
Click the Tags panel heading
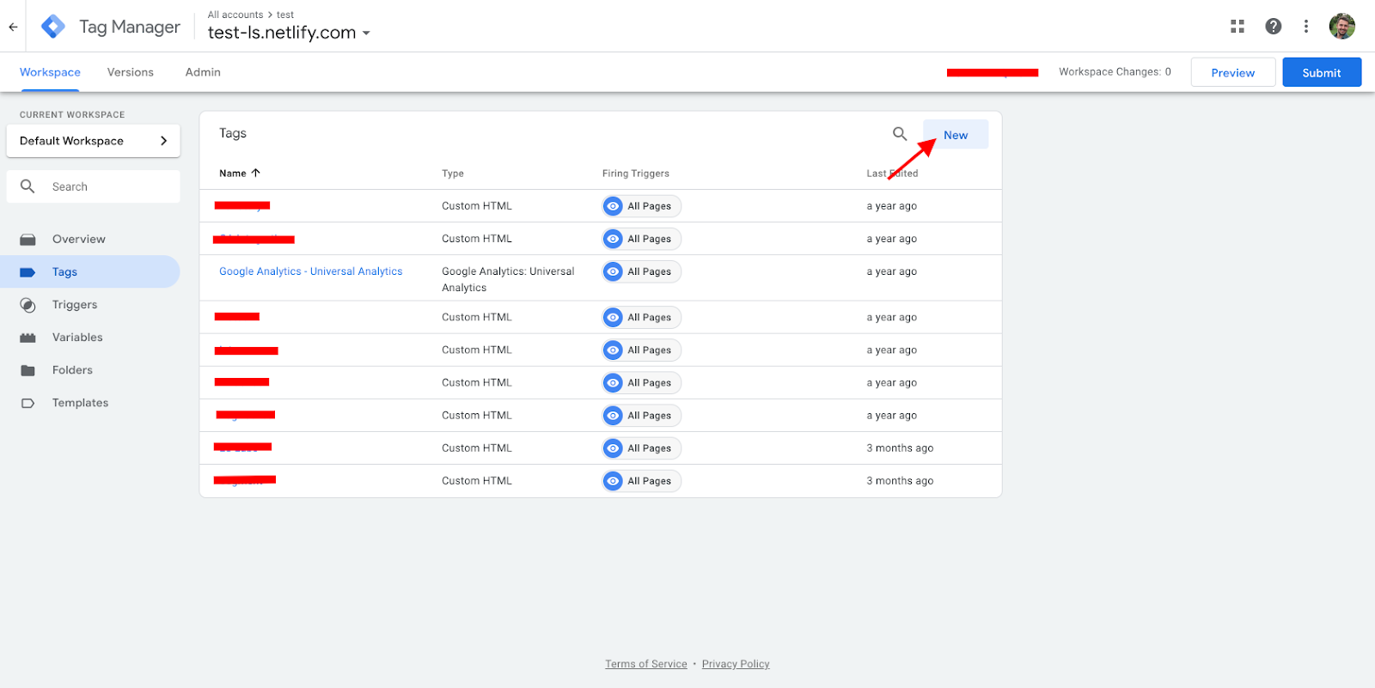(233, 133)
